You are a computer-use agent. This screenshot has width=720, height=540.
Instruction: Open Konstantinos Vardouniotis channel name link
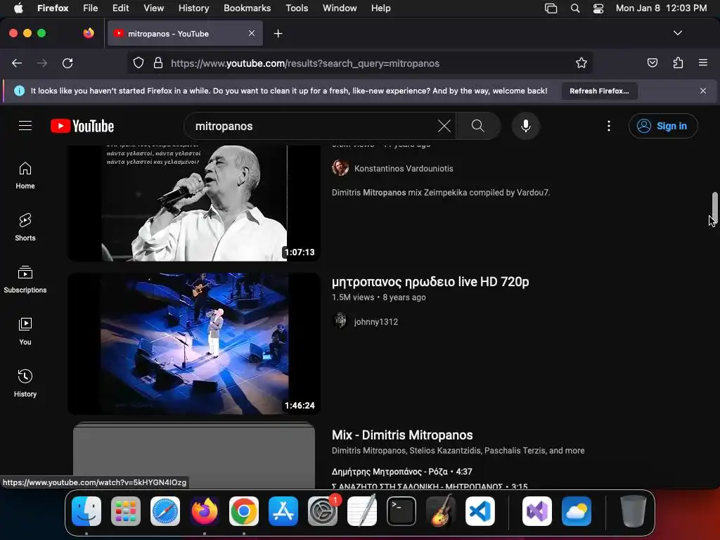[x=404, y=169]
